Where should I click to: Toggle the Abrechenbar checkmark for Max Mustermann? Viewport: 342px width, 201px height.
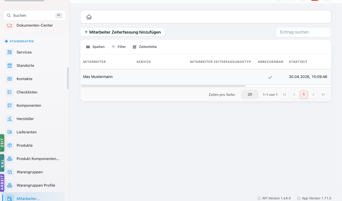pos(270,77)
